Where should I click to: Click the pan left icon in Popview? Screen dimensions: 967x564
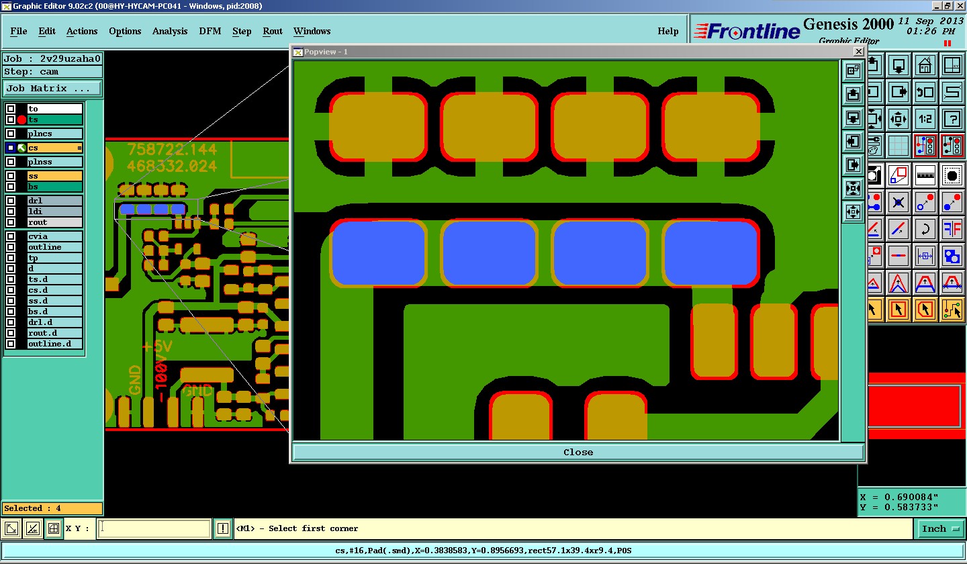coord(853,141)
